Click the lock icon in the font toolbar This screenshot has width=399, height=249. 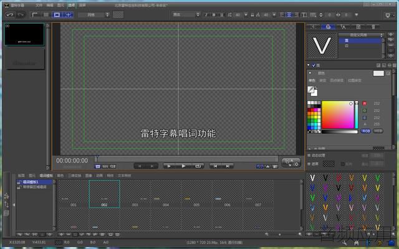252,15
